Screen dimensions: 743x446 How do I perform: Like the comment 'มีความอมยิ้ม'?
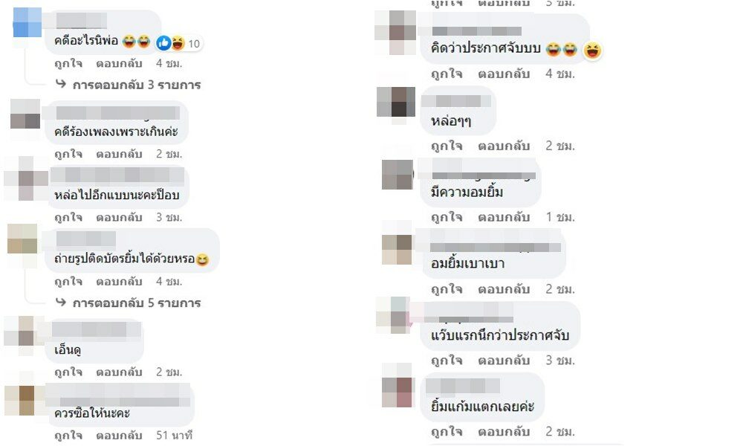click(x=447, y=217)
